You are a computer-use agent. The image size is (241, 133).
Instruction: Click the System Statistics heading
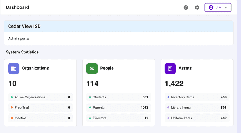click(x=22, y=52)
